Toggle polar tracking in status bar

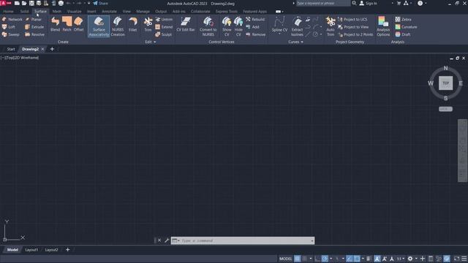coord(325,259)
